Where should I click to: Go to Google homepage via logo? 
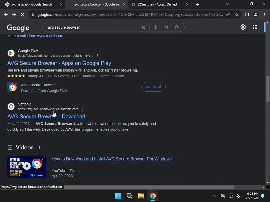click(x=18, y=28)
